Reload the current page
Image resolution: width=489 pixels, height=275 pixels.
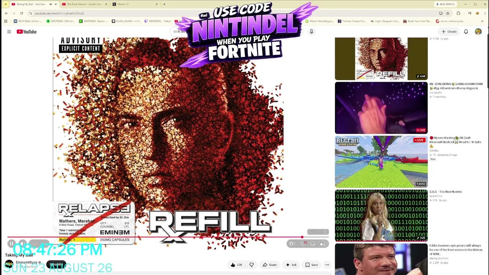(21, 13)
